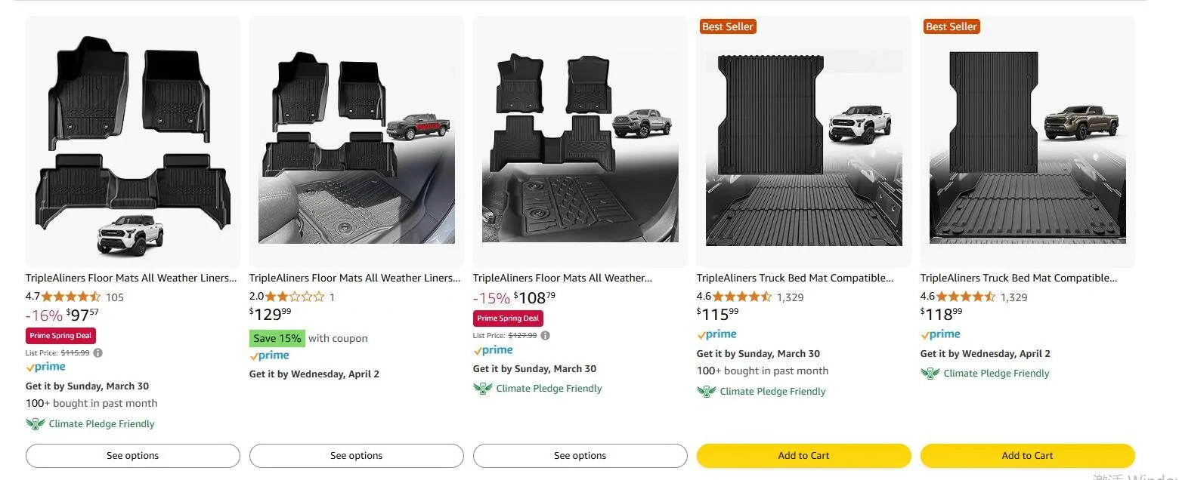
Task: Open See options for $129.99 floor mats
Action: pos(356,456)
